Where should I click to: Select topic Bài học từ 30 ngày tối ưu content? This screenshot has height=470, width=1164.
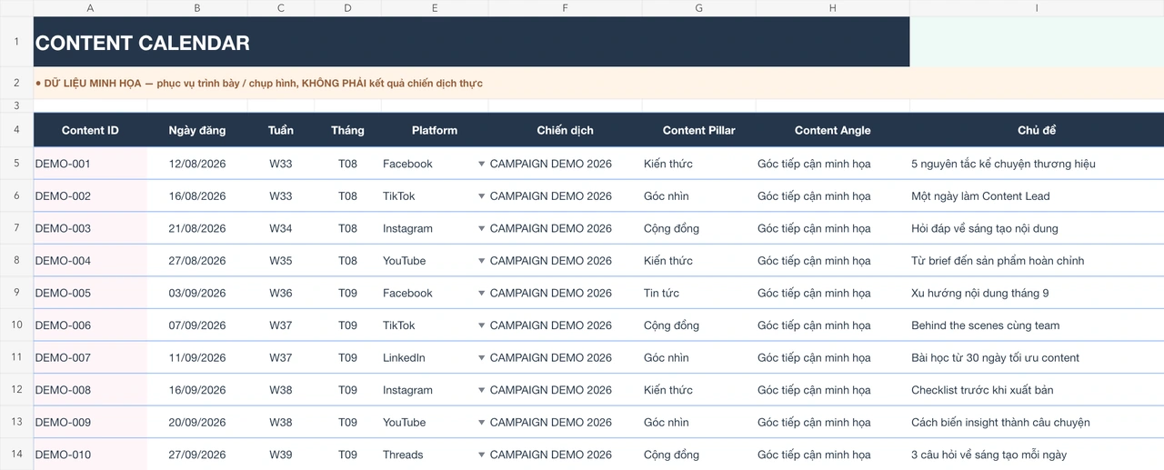tap(1037, 357)
